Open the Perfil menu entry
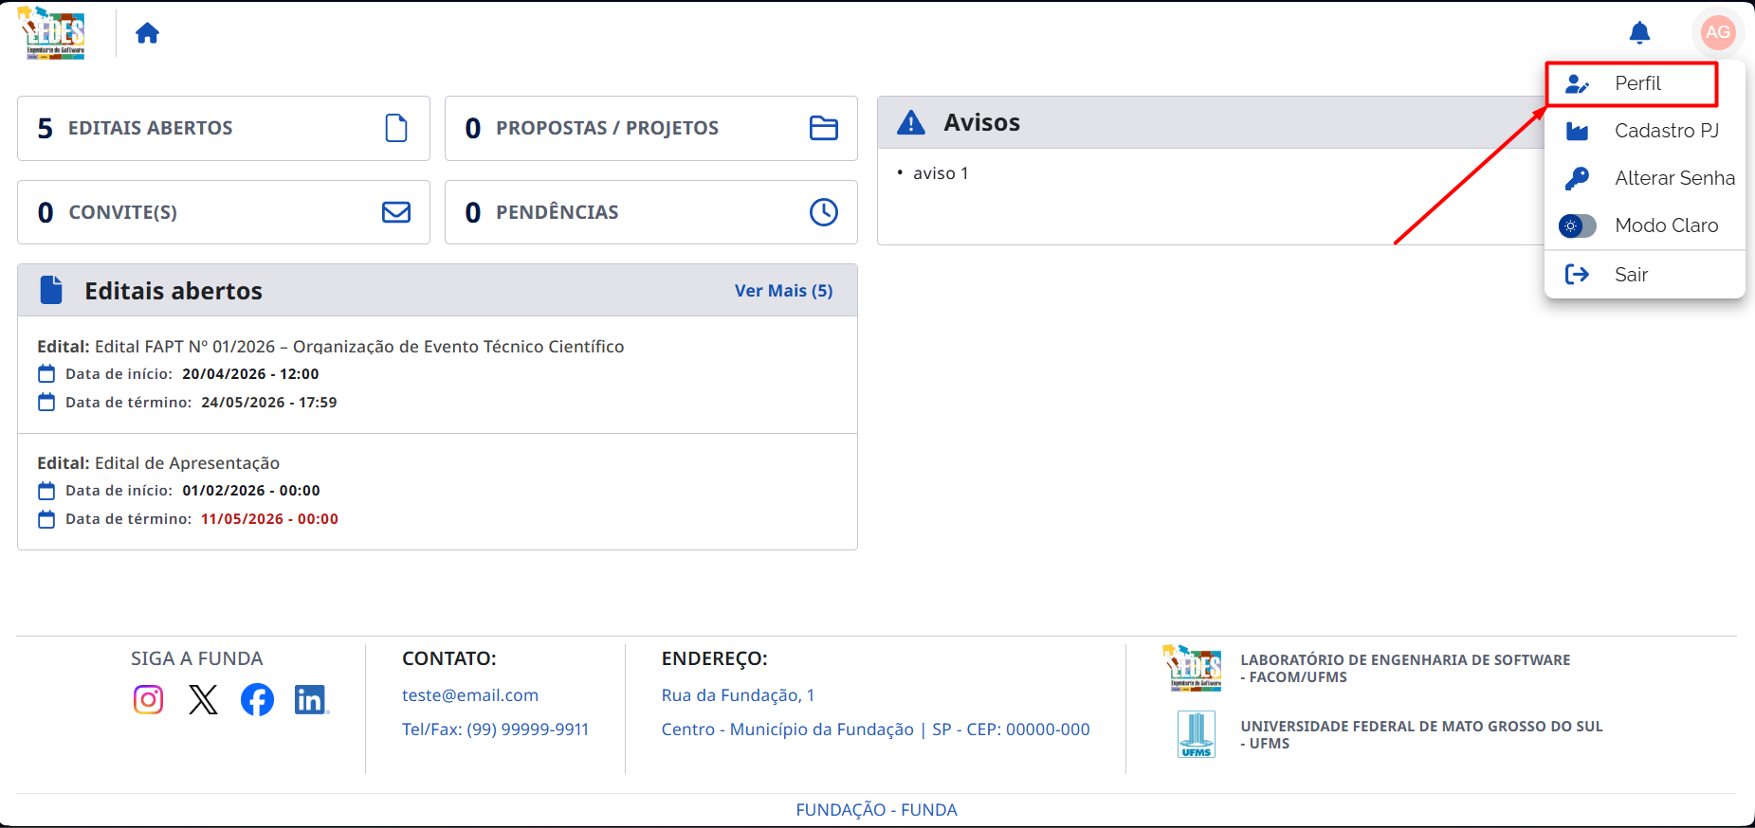Image resolution: width=1755 pixels, height=828 pixels. (x=1645, y=83)
